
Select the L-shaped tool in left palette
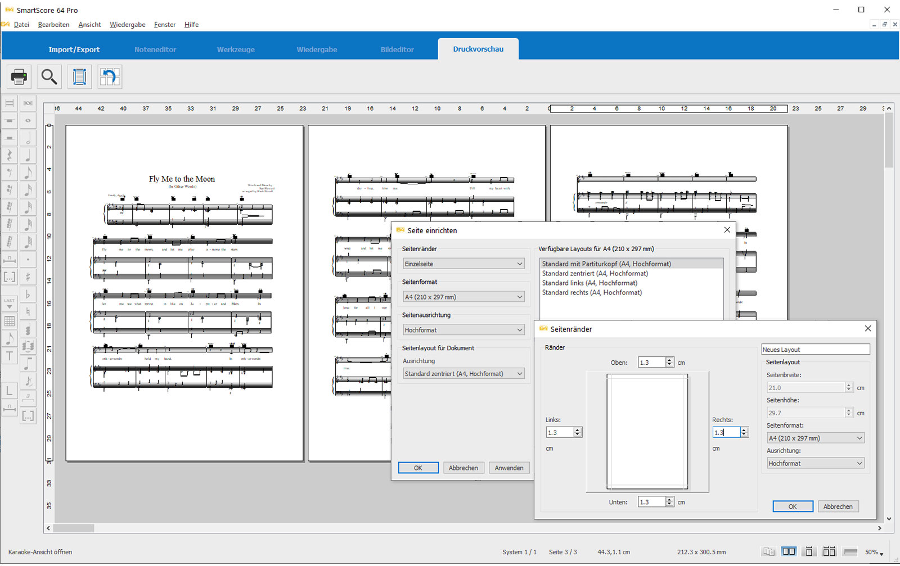coord(10,391)
